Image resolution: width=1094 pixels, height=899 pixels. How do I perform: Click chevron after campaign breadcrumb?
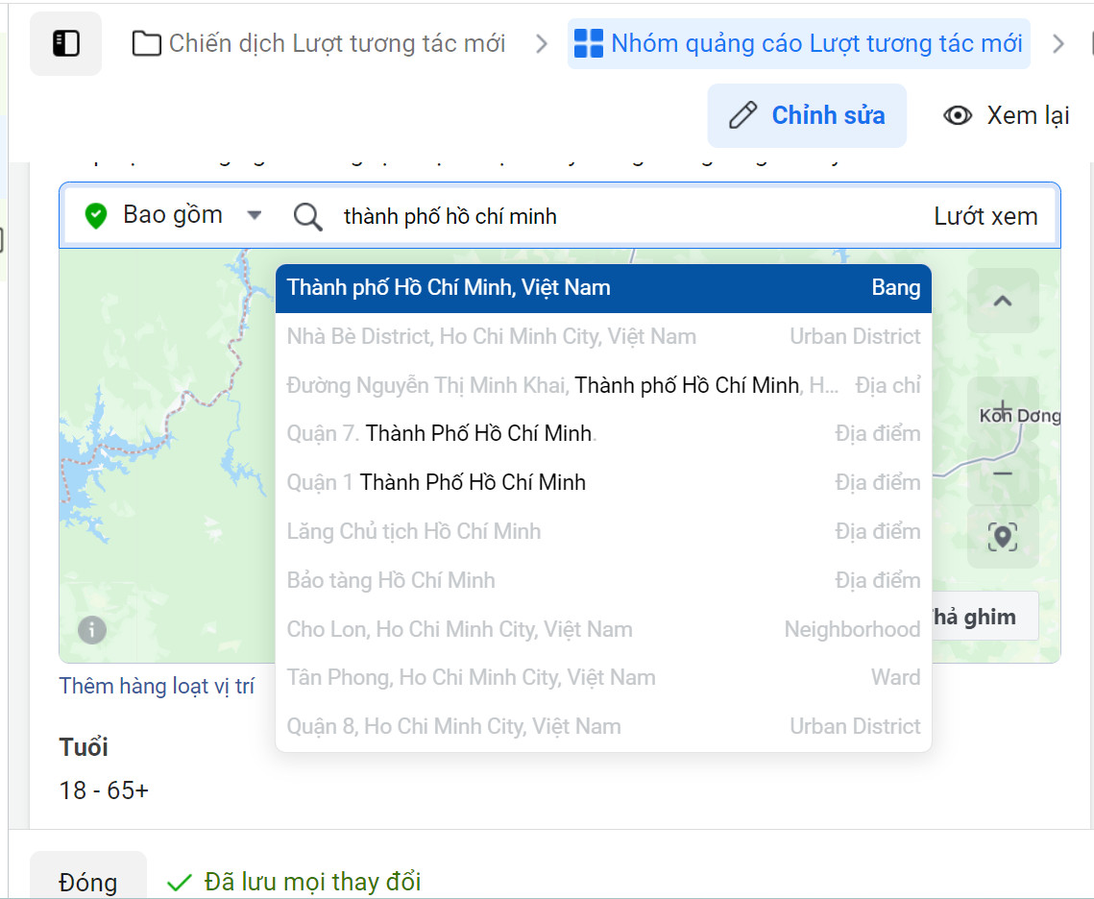pos(542,44)
